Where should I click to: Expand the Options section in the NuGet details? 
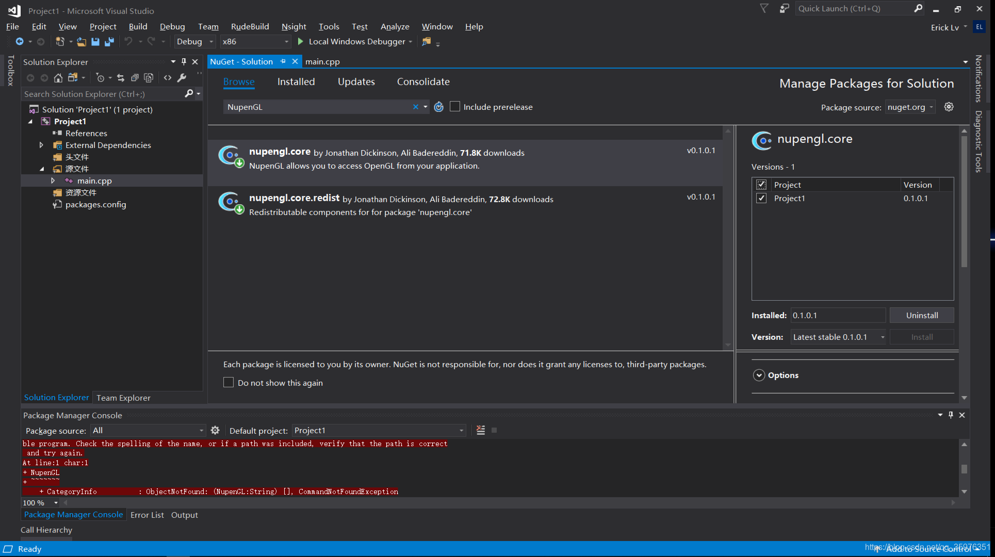point(759,375)
